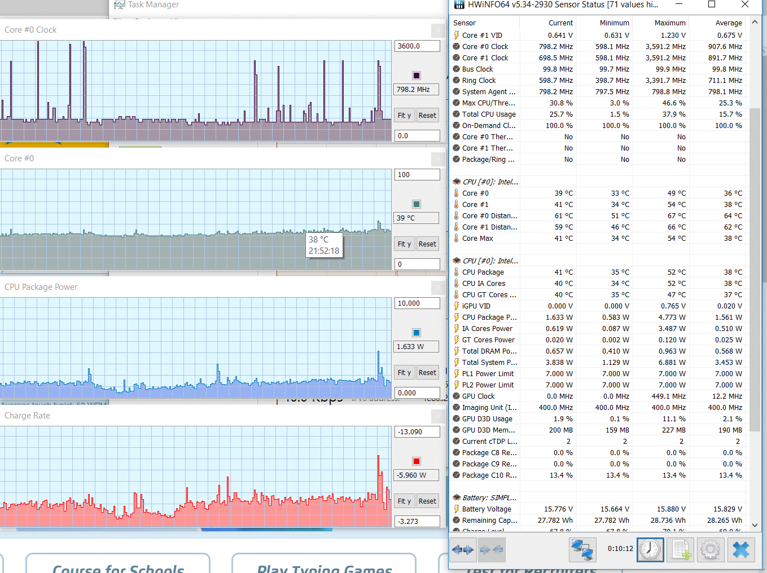Click the logging sheet with plus icon
Screen dimensions: 767x573
coord(681,549)
